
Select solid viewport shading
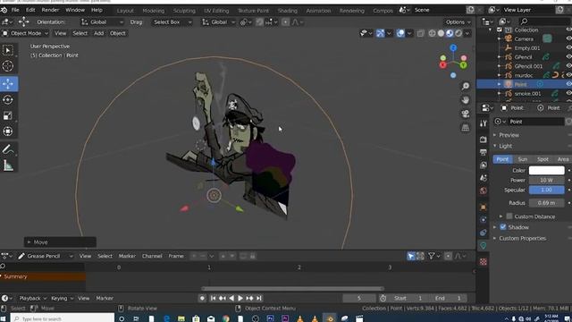point(441,33)
